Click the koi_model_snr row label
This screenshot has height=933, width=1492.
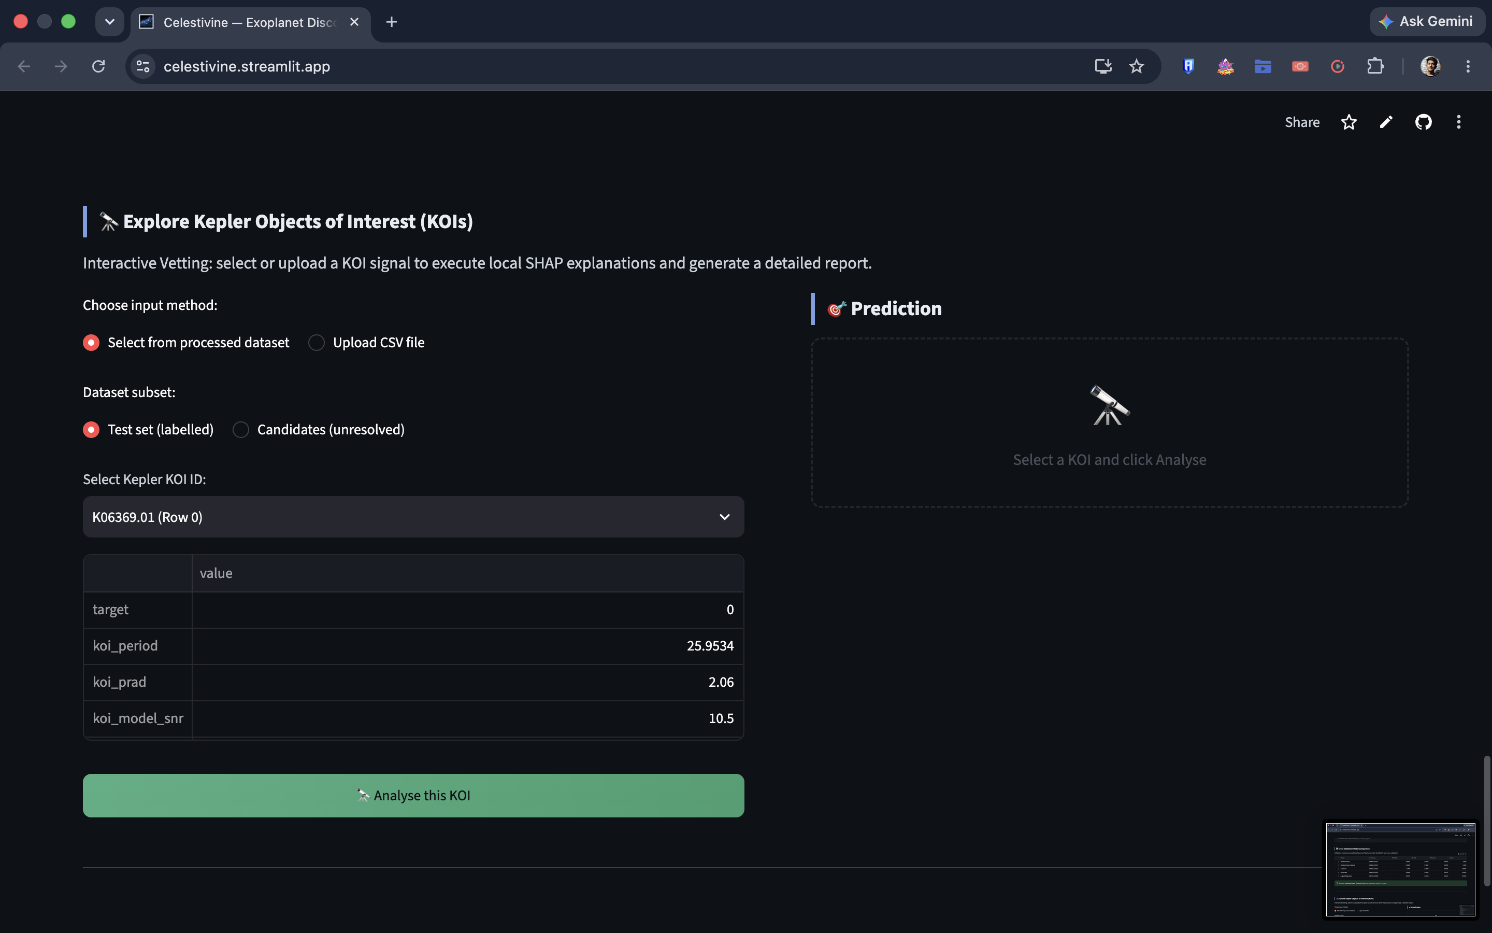pyautogui.click(x=138, y=718)
